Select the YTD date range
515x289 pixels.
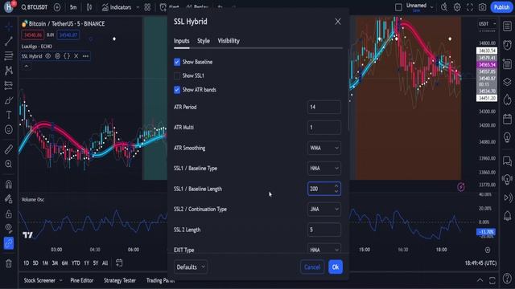coord(76,263)
